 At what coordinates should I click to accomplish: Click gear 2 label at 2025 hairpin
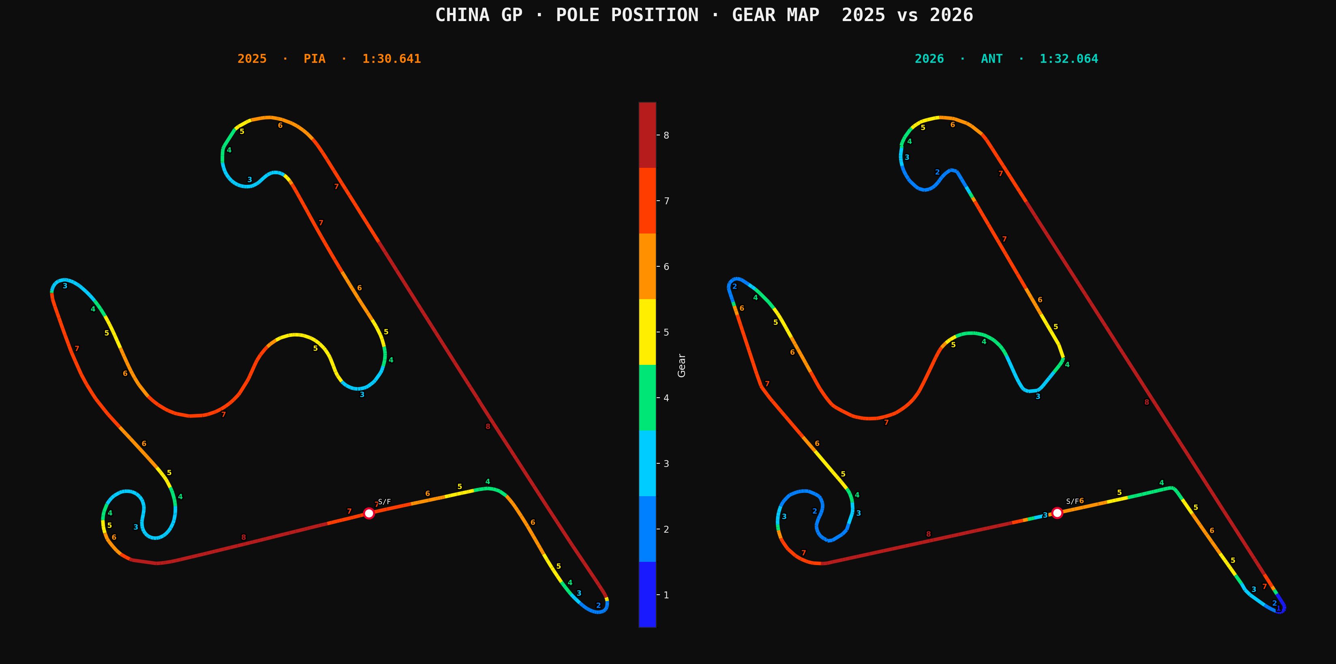tap(598, 605)
